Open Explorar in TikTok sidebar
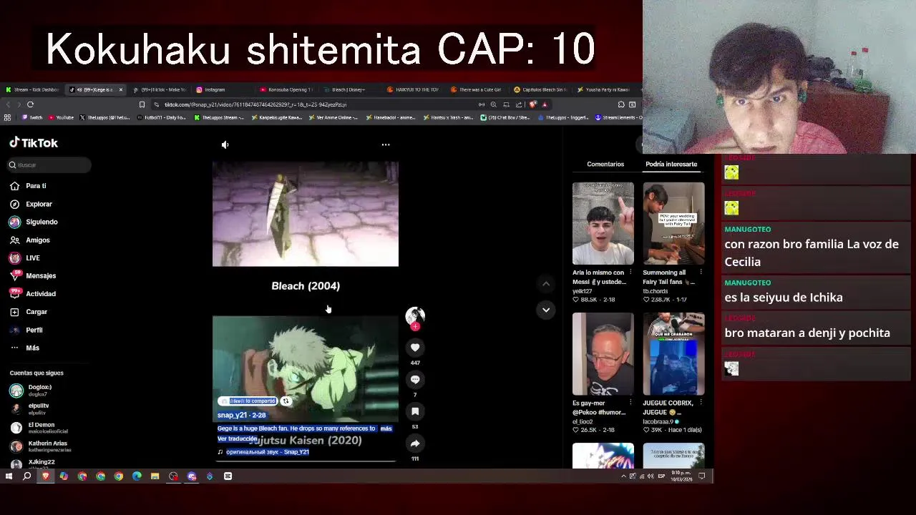The width and height of the screenshot is (916, 515). coord(31,204)
